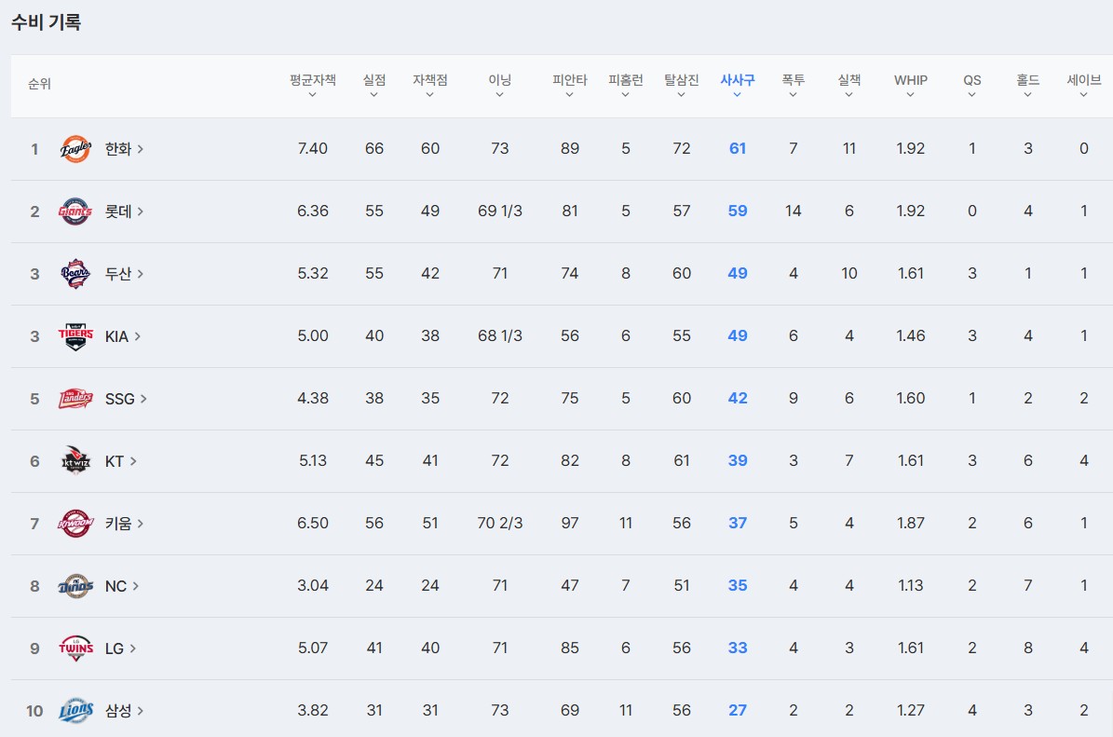Click the Kiwoom Heroes team logo
The image size is (1113, 737).
click(75, 524)
